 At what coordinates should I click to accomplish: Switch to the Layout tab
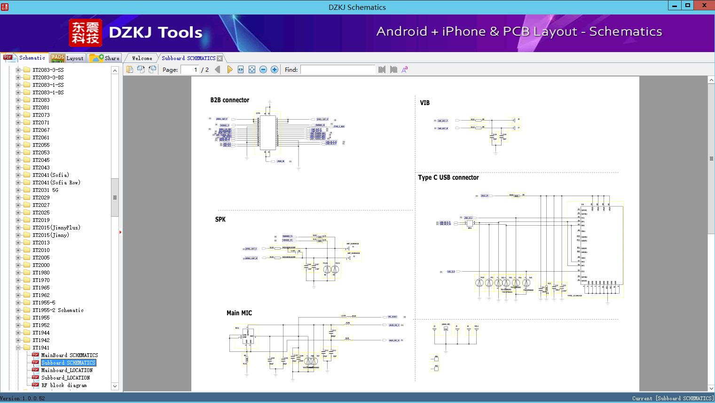point(68,58)
